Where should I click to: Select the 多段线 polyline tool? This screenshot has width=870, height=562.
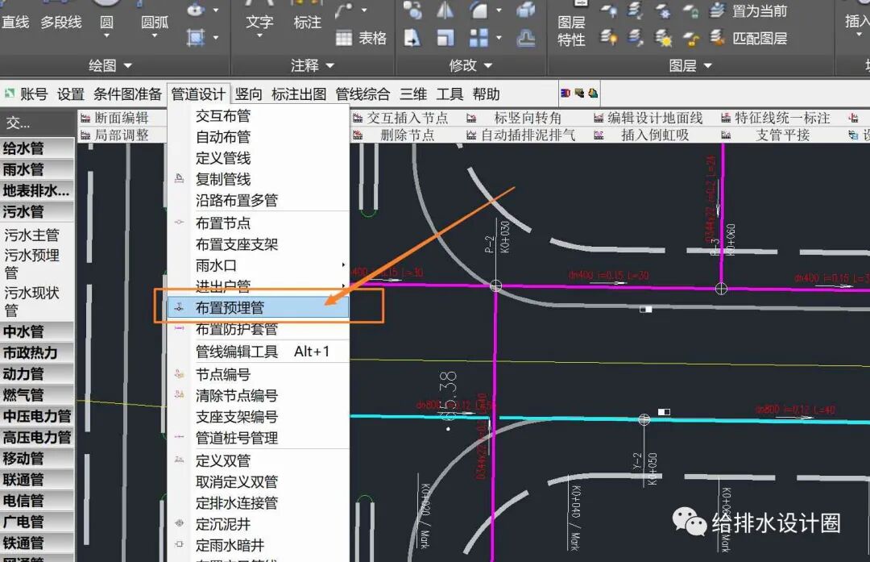(61, 23)
